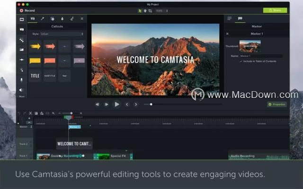
Task: Open the callout Style dropdown
Action: point(62,34)
